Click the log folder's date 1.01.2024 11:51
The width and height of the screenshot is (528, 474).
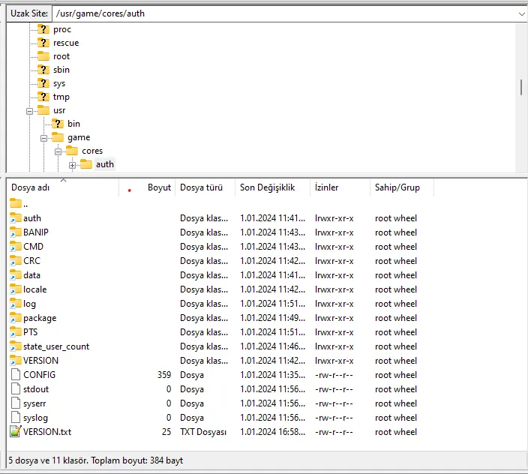click(x=273, y=304)
